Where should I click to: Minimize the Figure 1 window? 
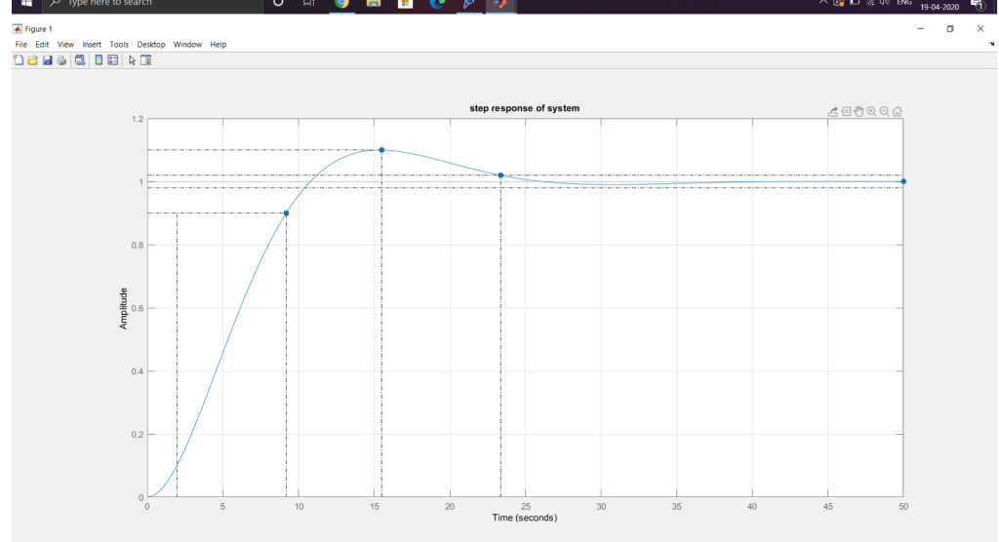(x=920, y=28)
